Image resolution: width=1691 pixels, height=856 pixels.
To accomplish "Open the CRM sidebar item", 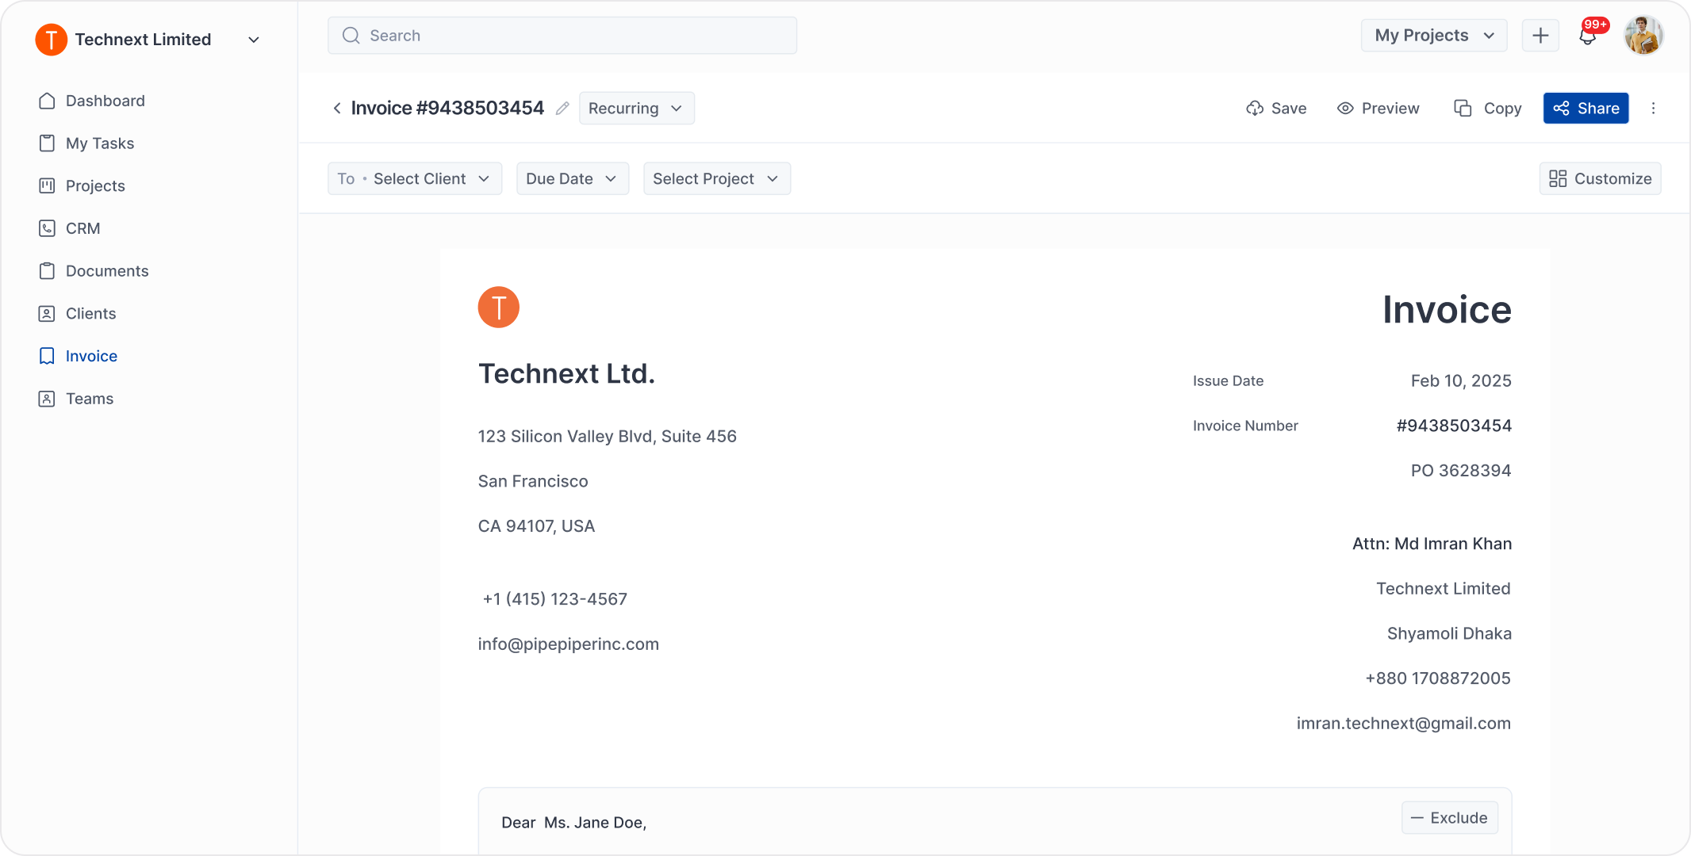I will (x=82, y=229).
